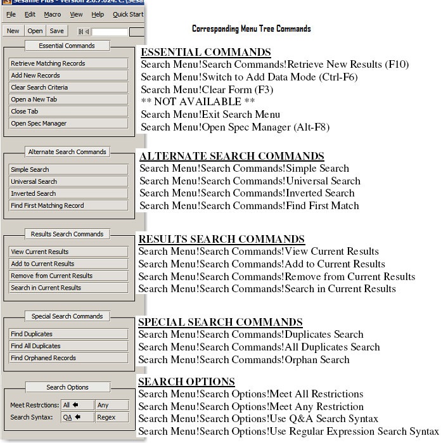Click Search in Current Results
Image resolution: width=448 pixels, height=443 pixels.
click(x=68, y=288)
